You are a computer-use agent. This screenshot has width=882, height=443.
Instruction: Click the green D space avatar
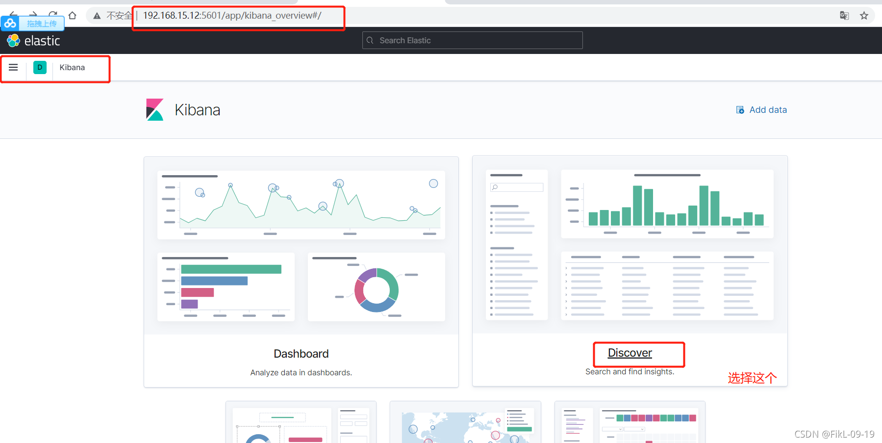coord(40,67)
